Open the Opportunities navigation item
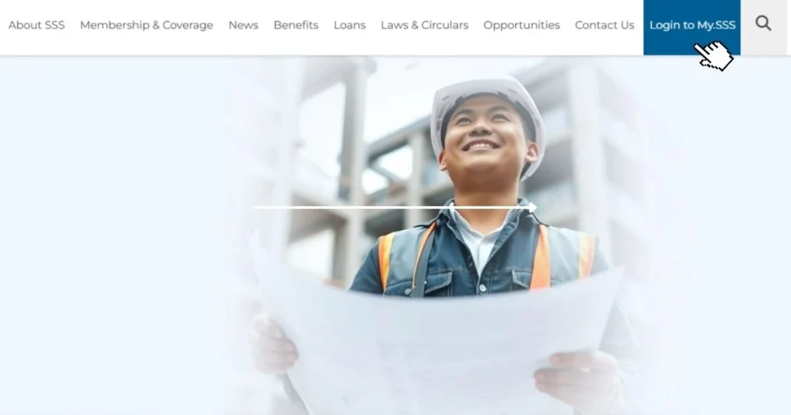 521,25
